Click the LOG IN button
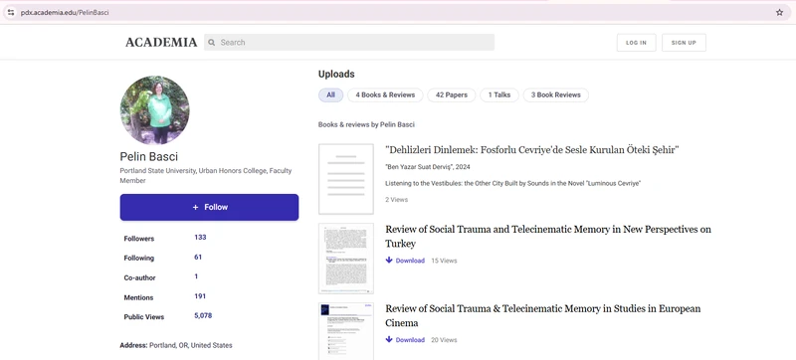The image size is (796, 360). 636,43
